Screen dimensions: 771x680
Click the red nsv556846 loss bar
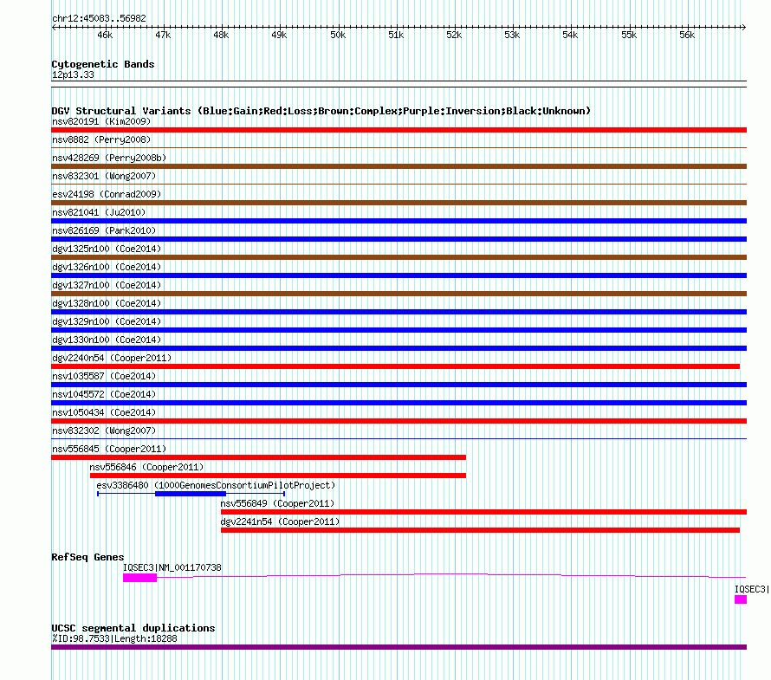click(x=278, y=476)
